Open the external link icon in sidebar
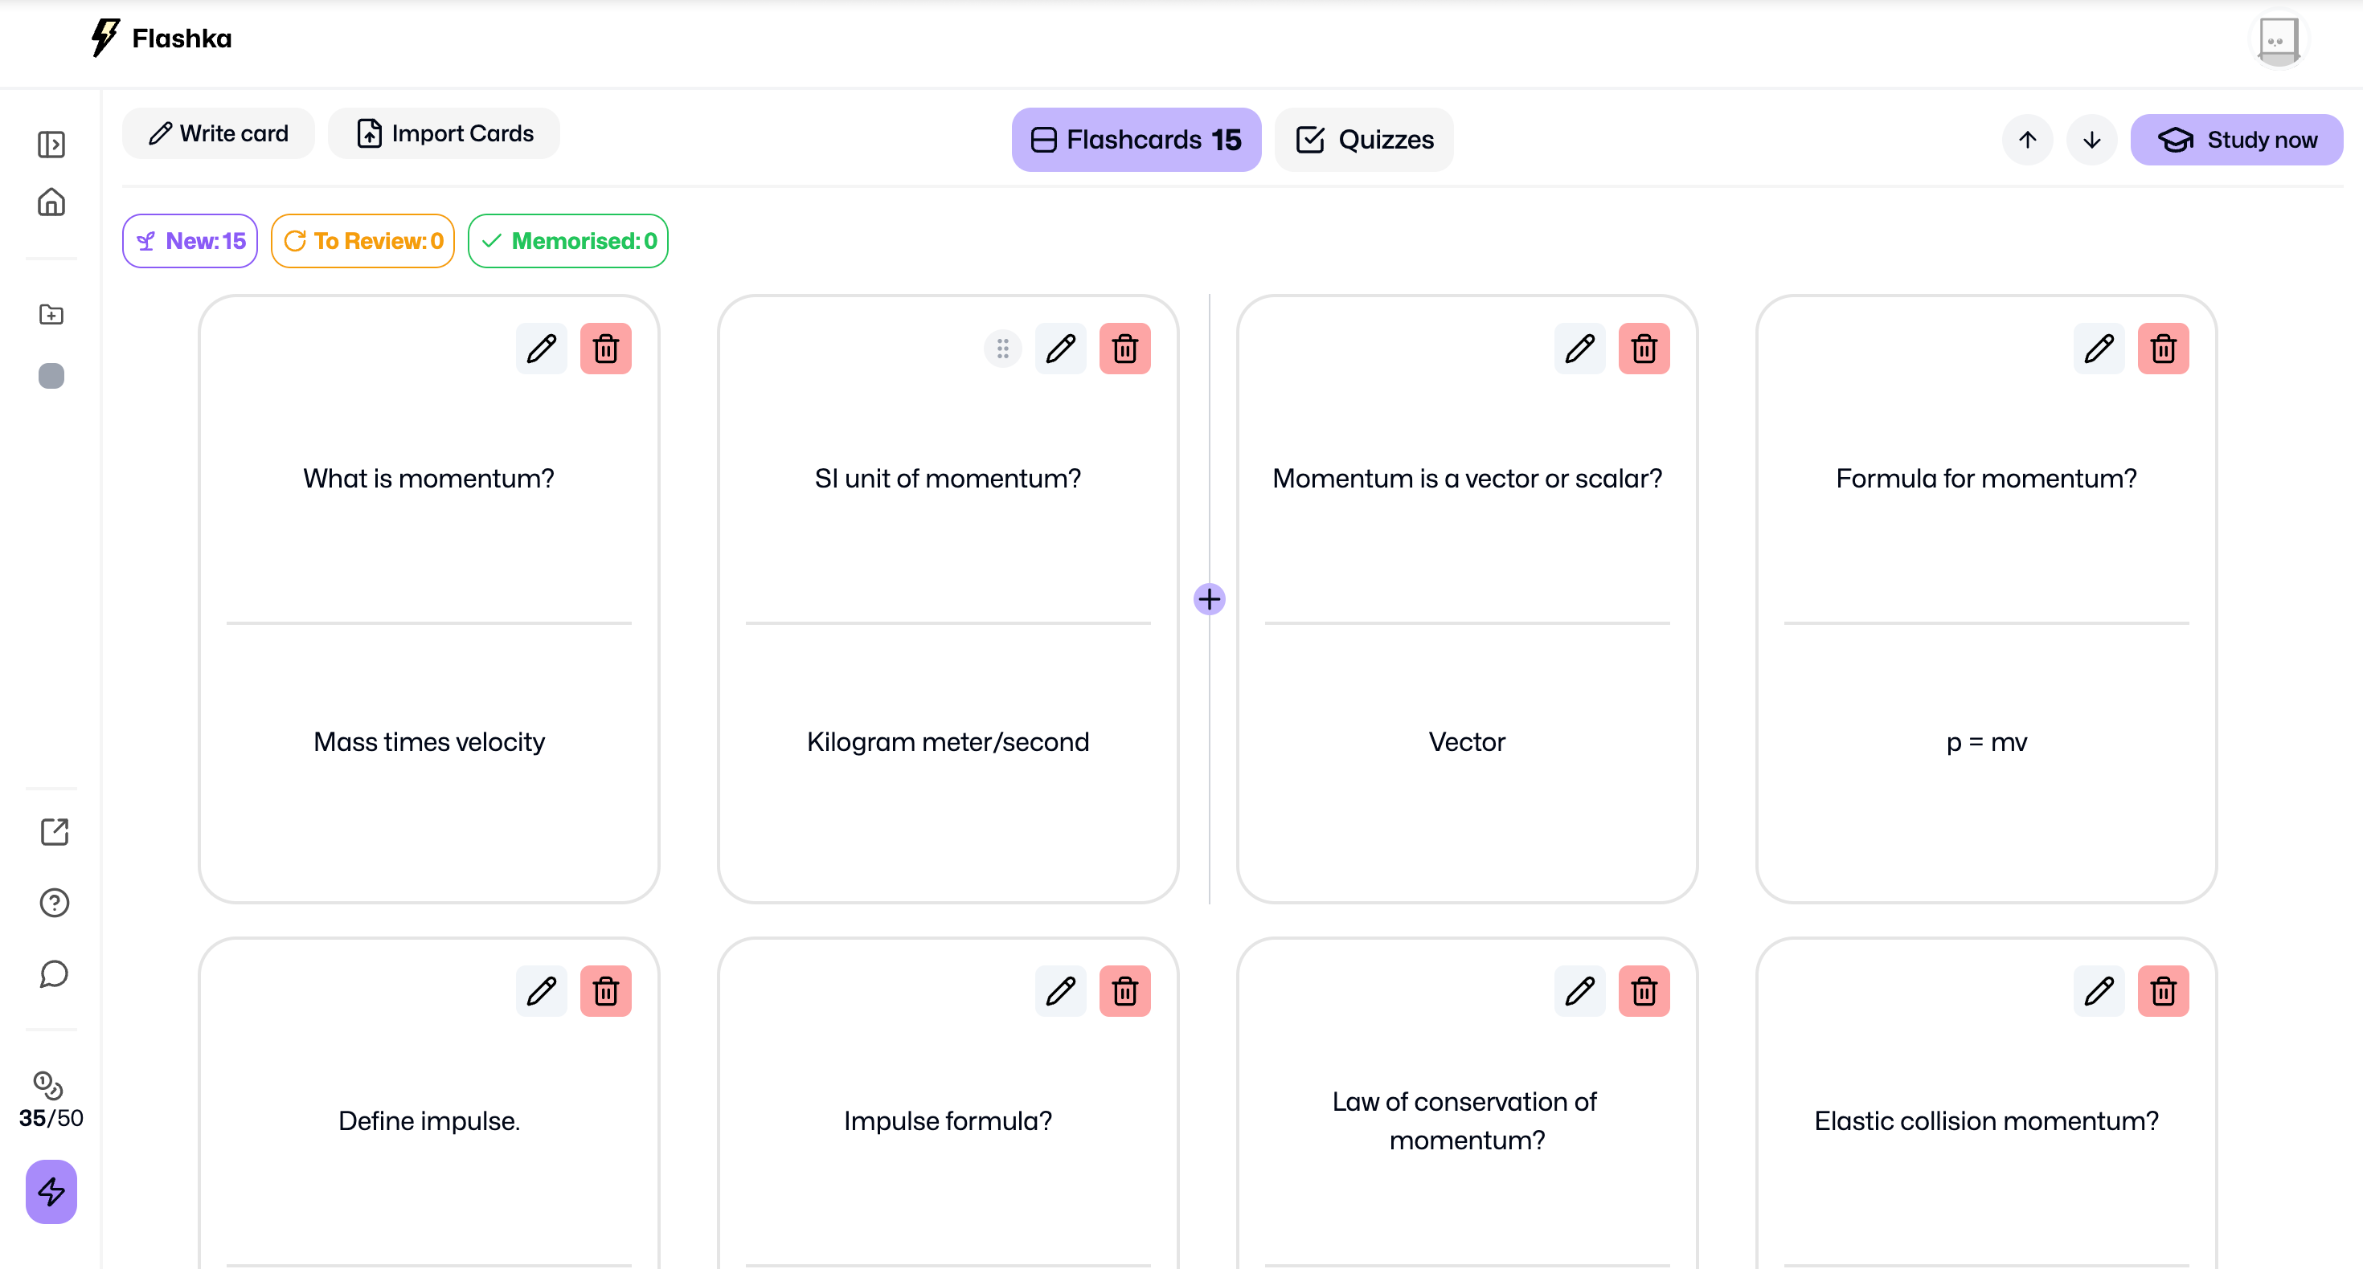The height and width of the screenshot is (1269, 2363). (x=54, y=831)
